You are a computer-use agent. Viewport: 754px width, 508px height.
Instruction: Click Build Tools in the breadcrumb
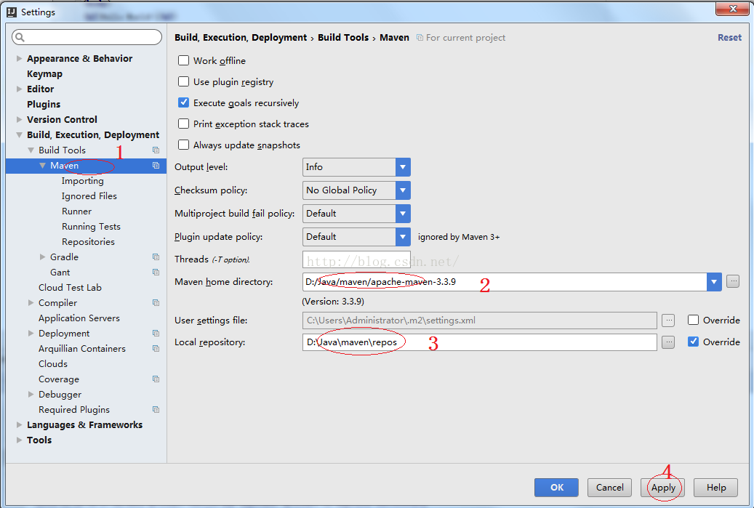(343, 38)
